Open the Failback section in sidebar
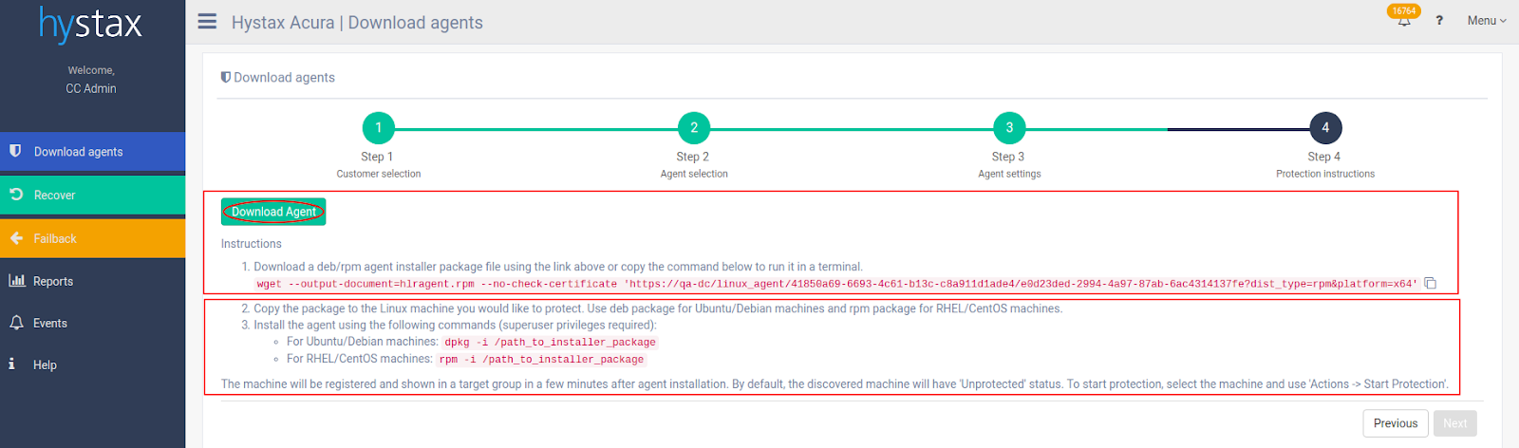The image size is (1519, 448). pyautogui.click(x=93, y=238)
